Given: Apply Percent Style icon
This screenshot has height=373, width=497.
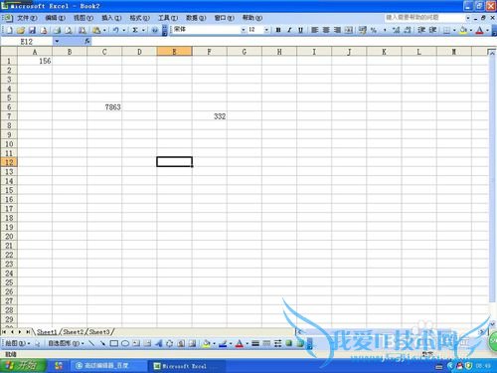Looking at the screenshot, I should click(374, 30).
